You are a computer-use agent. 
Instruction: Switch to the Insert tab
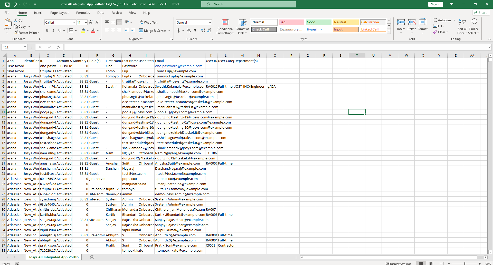click(38, 13)
